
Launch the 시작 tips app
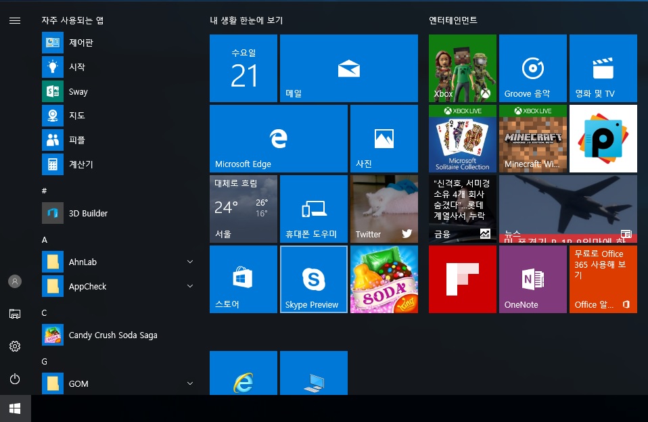pyautogui.click(x=118, y=67)
